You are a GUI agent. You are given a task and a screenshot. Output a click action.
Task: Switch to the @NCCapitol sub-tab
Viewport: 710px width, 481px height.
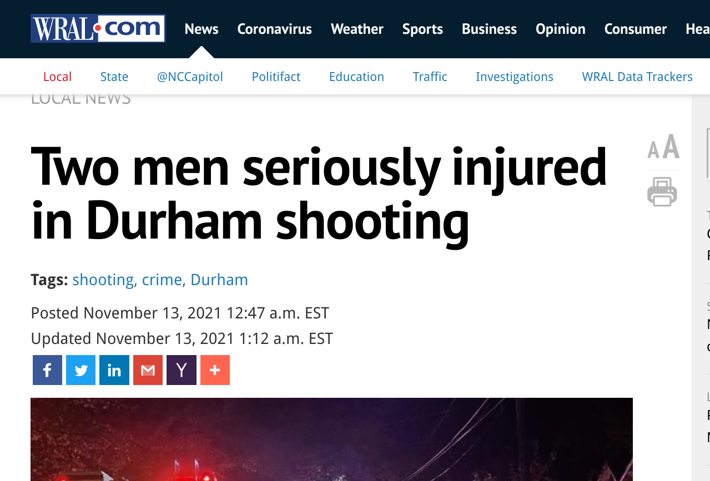(x=190, y=77)
